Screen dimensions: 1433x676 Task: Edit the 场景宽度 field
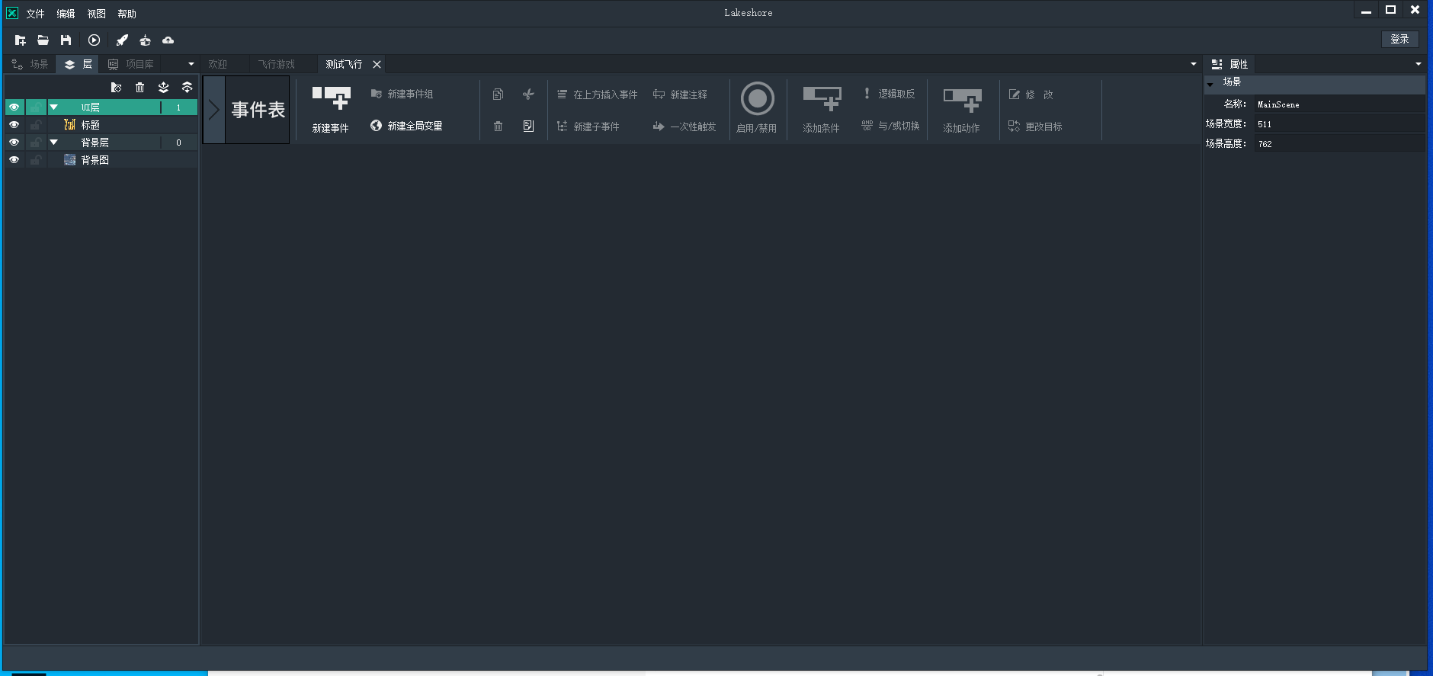[x=1339, y=124]
